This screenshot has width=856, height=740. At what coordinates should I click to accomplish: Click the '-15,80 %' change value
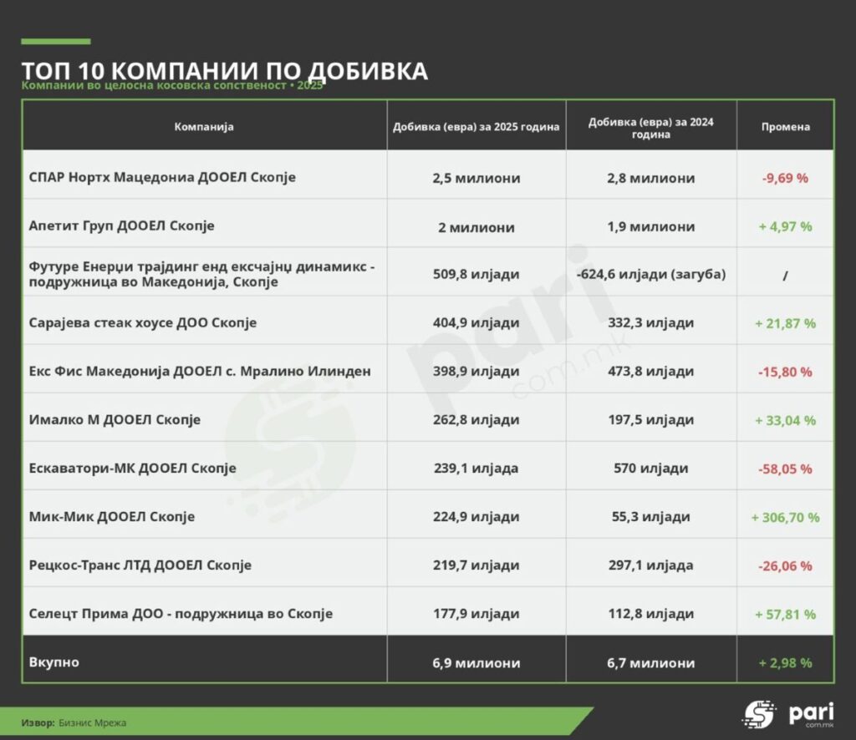[x=785, y=373]
